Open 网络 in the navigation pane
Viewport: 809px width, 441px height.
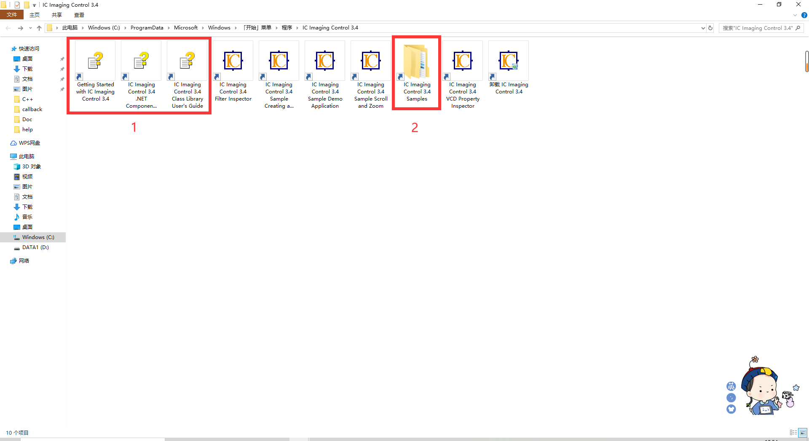tap(20, 261)
